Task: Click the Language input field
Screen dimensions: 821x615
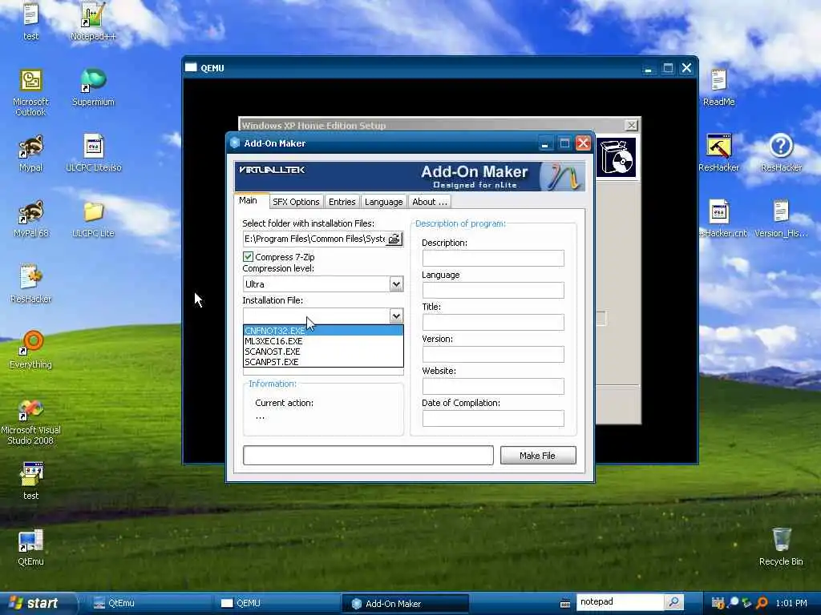Action: pos(493,290)
